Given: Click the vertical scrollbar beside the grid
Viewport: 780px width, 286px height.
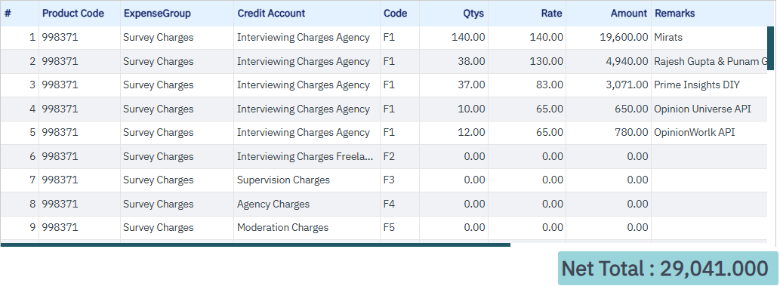Looking at the screenshot, I should pos(770,48).
